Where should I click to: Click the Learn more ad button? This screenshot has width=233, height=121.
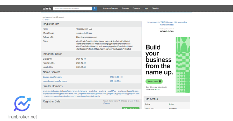click(x=154, y=81)
